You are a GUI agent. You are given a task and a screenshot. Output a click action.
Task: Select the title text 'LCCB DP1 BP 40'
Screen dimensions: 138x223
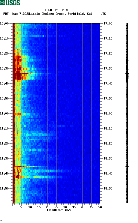click(57, 10)
